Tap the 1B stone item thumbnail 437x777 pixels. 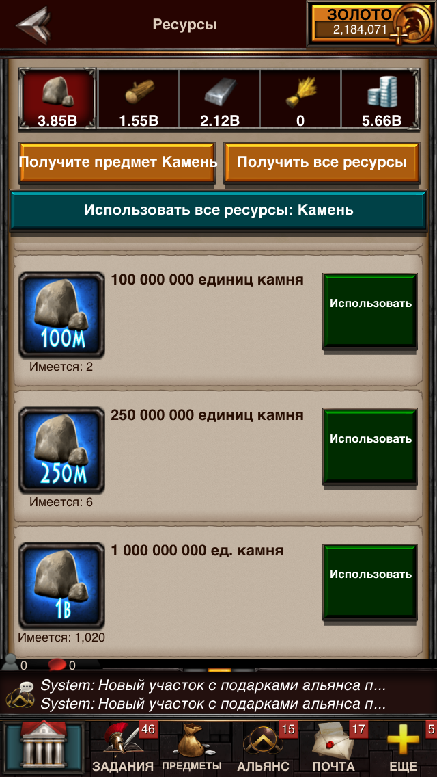[61, 585]
